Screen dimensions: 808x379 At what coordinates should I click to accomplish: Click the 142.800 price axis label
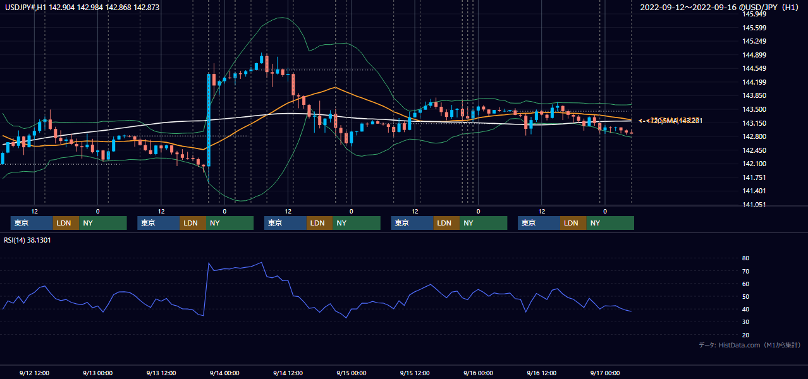tap(755, 136)
